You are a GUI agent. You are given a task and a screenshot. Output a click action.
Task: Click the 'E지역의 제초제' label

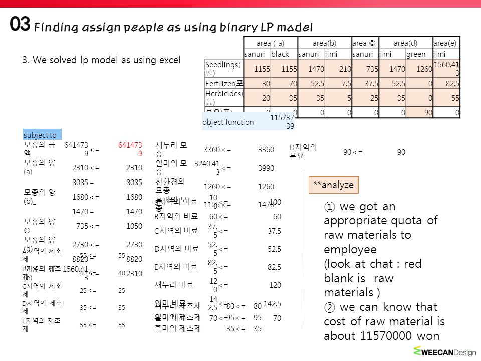point(41,325)
